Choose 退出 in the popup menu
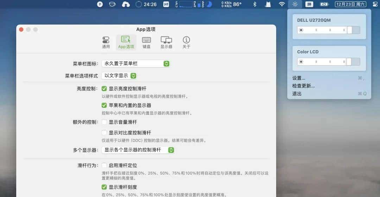380x197 pixels. click(297, 94)
